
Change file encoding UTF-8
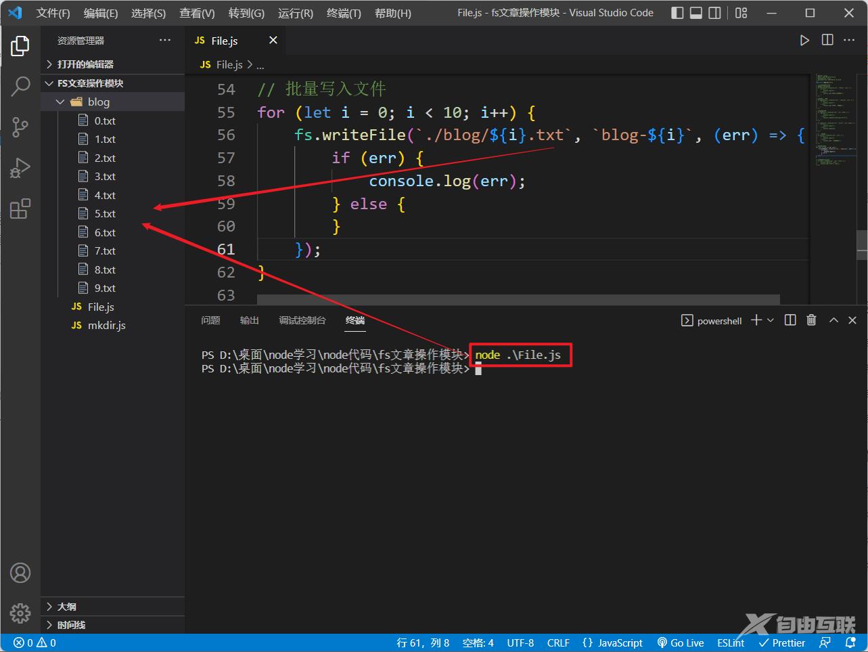coord(520,643)
